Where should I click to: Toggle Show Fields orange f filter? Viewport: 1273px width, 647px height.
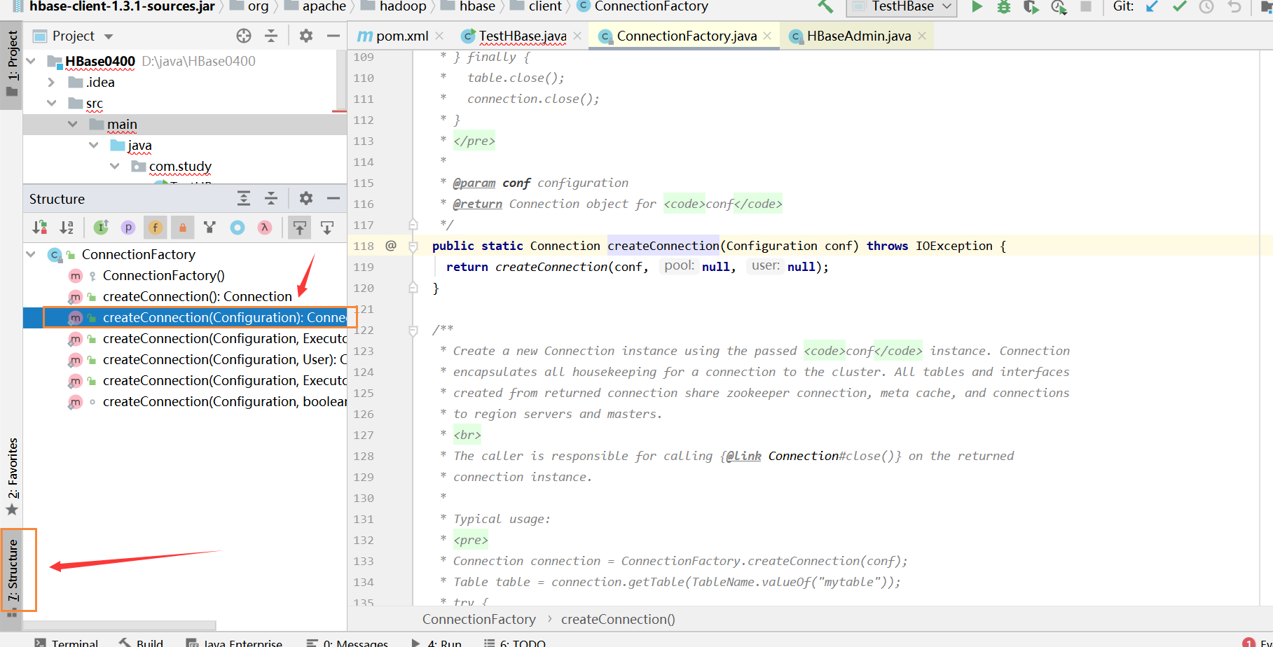[156, 228]
